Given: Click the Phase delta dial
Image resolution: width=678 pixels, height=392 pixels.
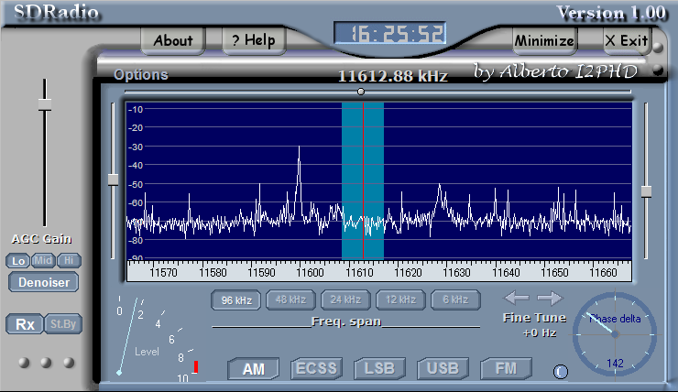Looking at the screenshot, I should (x=614, y=334).
